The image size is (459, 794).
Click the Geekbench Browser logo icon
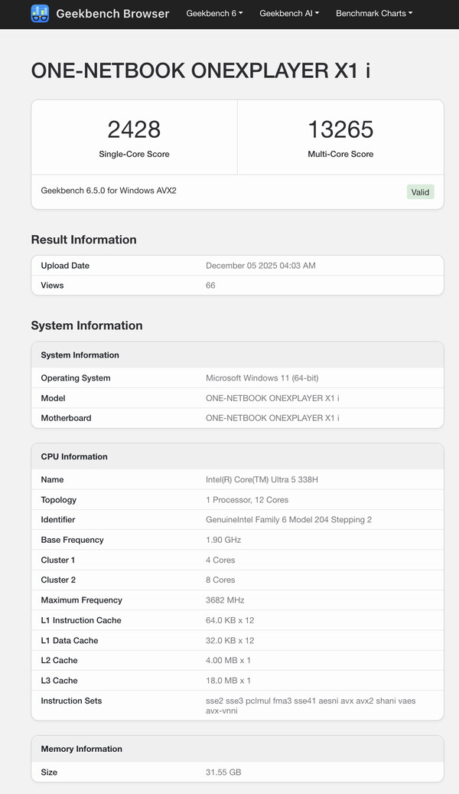coord(40,14)
